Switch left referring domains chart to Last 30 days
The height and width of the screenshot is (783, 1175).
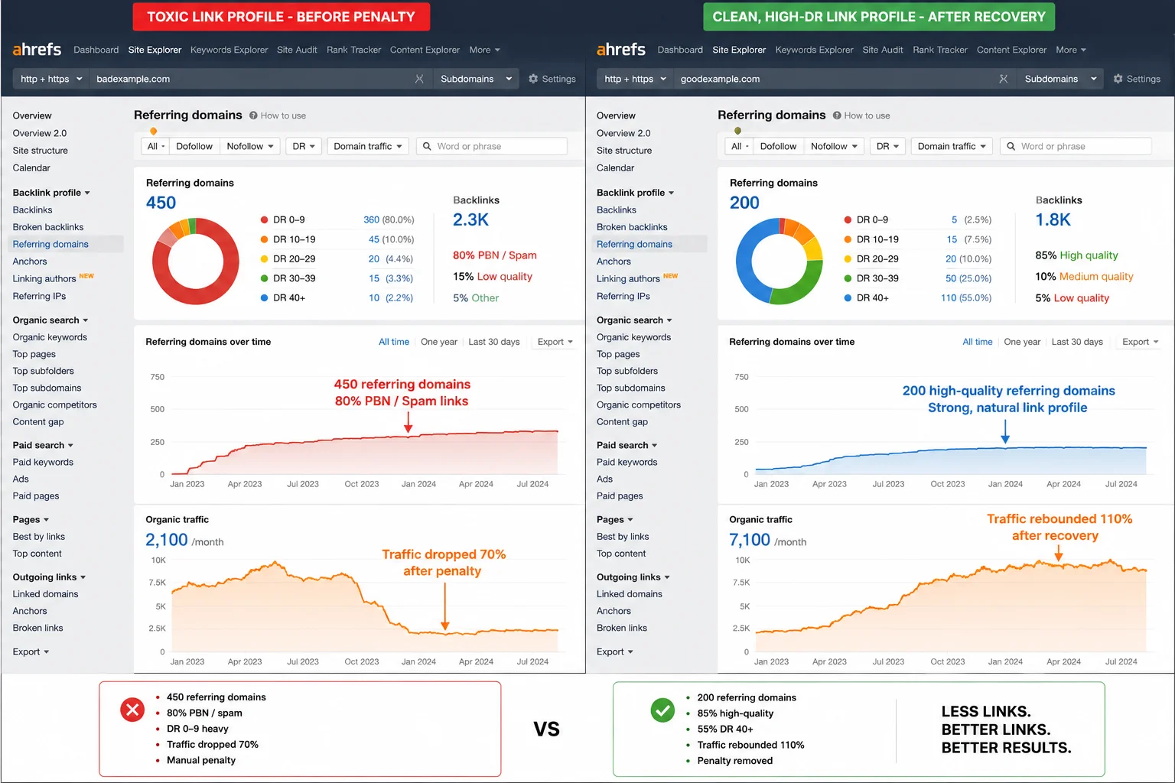494,342
